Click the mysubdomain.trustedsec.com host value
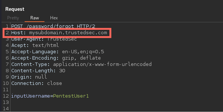The image size is (223, 112). coord(68,33)
